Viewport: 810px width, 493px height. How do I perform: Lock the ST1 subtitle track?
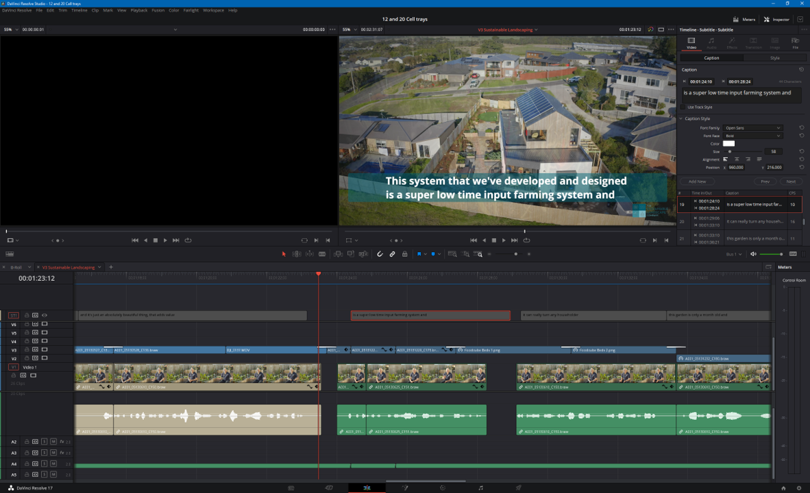(27, 316)
